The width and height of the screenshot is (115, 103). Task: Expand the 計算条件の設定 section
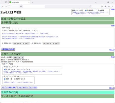coord(57,92)
